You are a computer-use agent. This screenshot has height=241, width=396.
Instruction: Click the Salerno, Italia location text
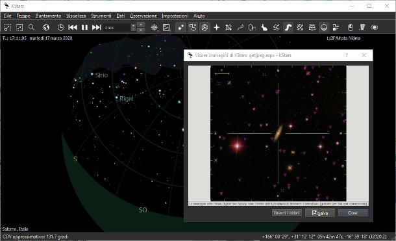tap(15, 229)
